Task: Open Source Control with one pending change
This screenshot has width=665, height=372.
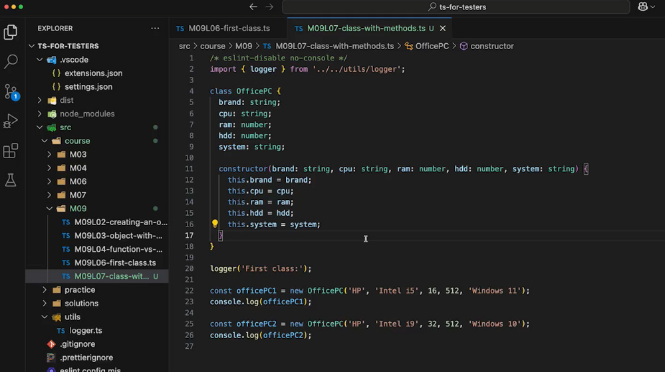Action: 11,92
